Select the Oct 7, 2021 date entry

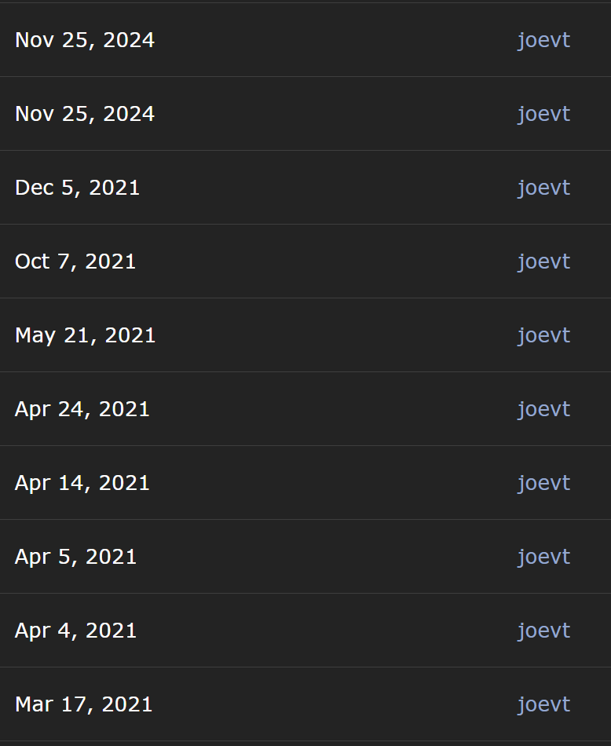75,261
